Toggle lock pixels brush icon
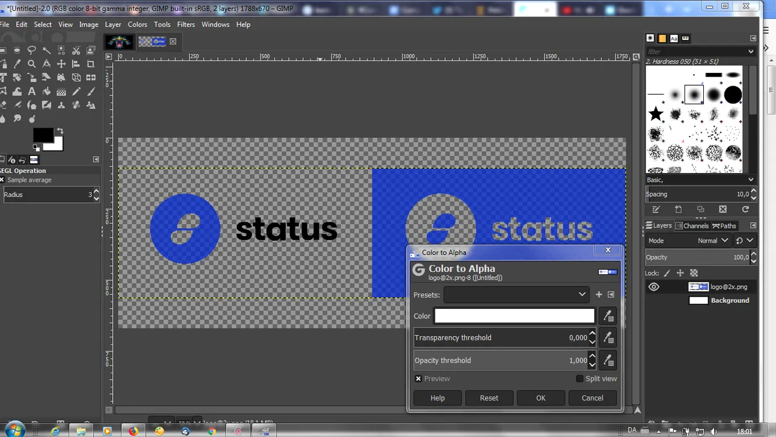Viewport: 776px width, 437px height. pyautogui.click(x=667, y=273)
